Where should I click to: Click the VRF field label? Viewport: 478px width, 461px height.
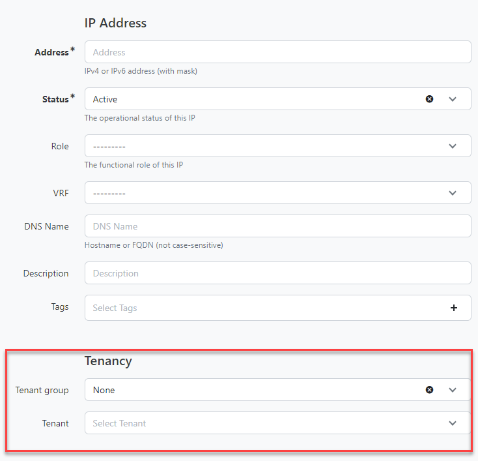coord(61,193)
